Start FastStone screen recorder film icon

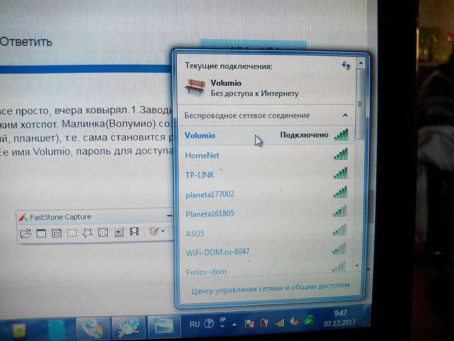coord(134,231)
